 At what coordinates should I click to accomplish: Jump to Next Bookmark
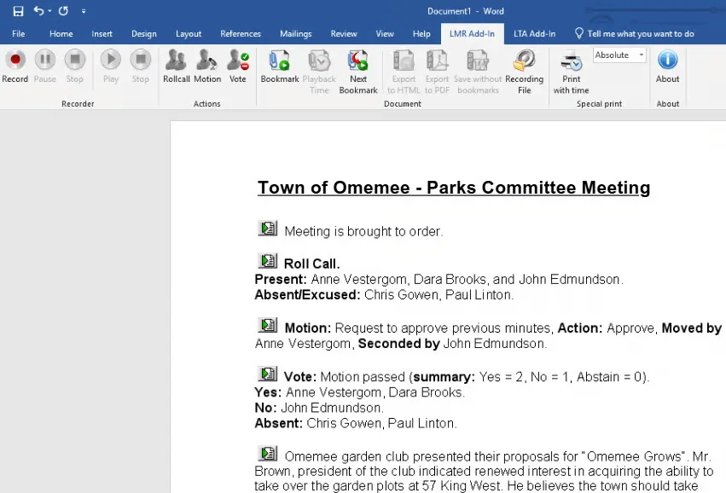358,72
